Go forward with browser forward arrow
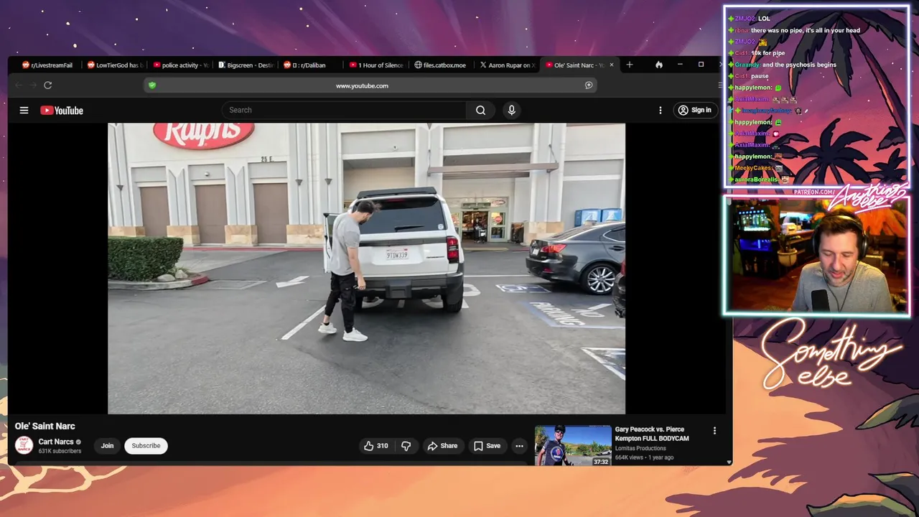 pyautogui.click(x=33, y=85)
